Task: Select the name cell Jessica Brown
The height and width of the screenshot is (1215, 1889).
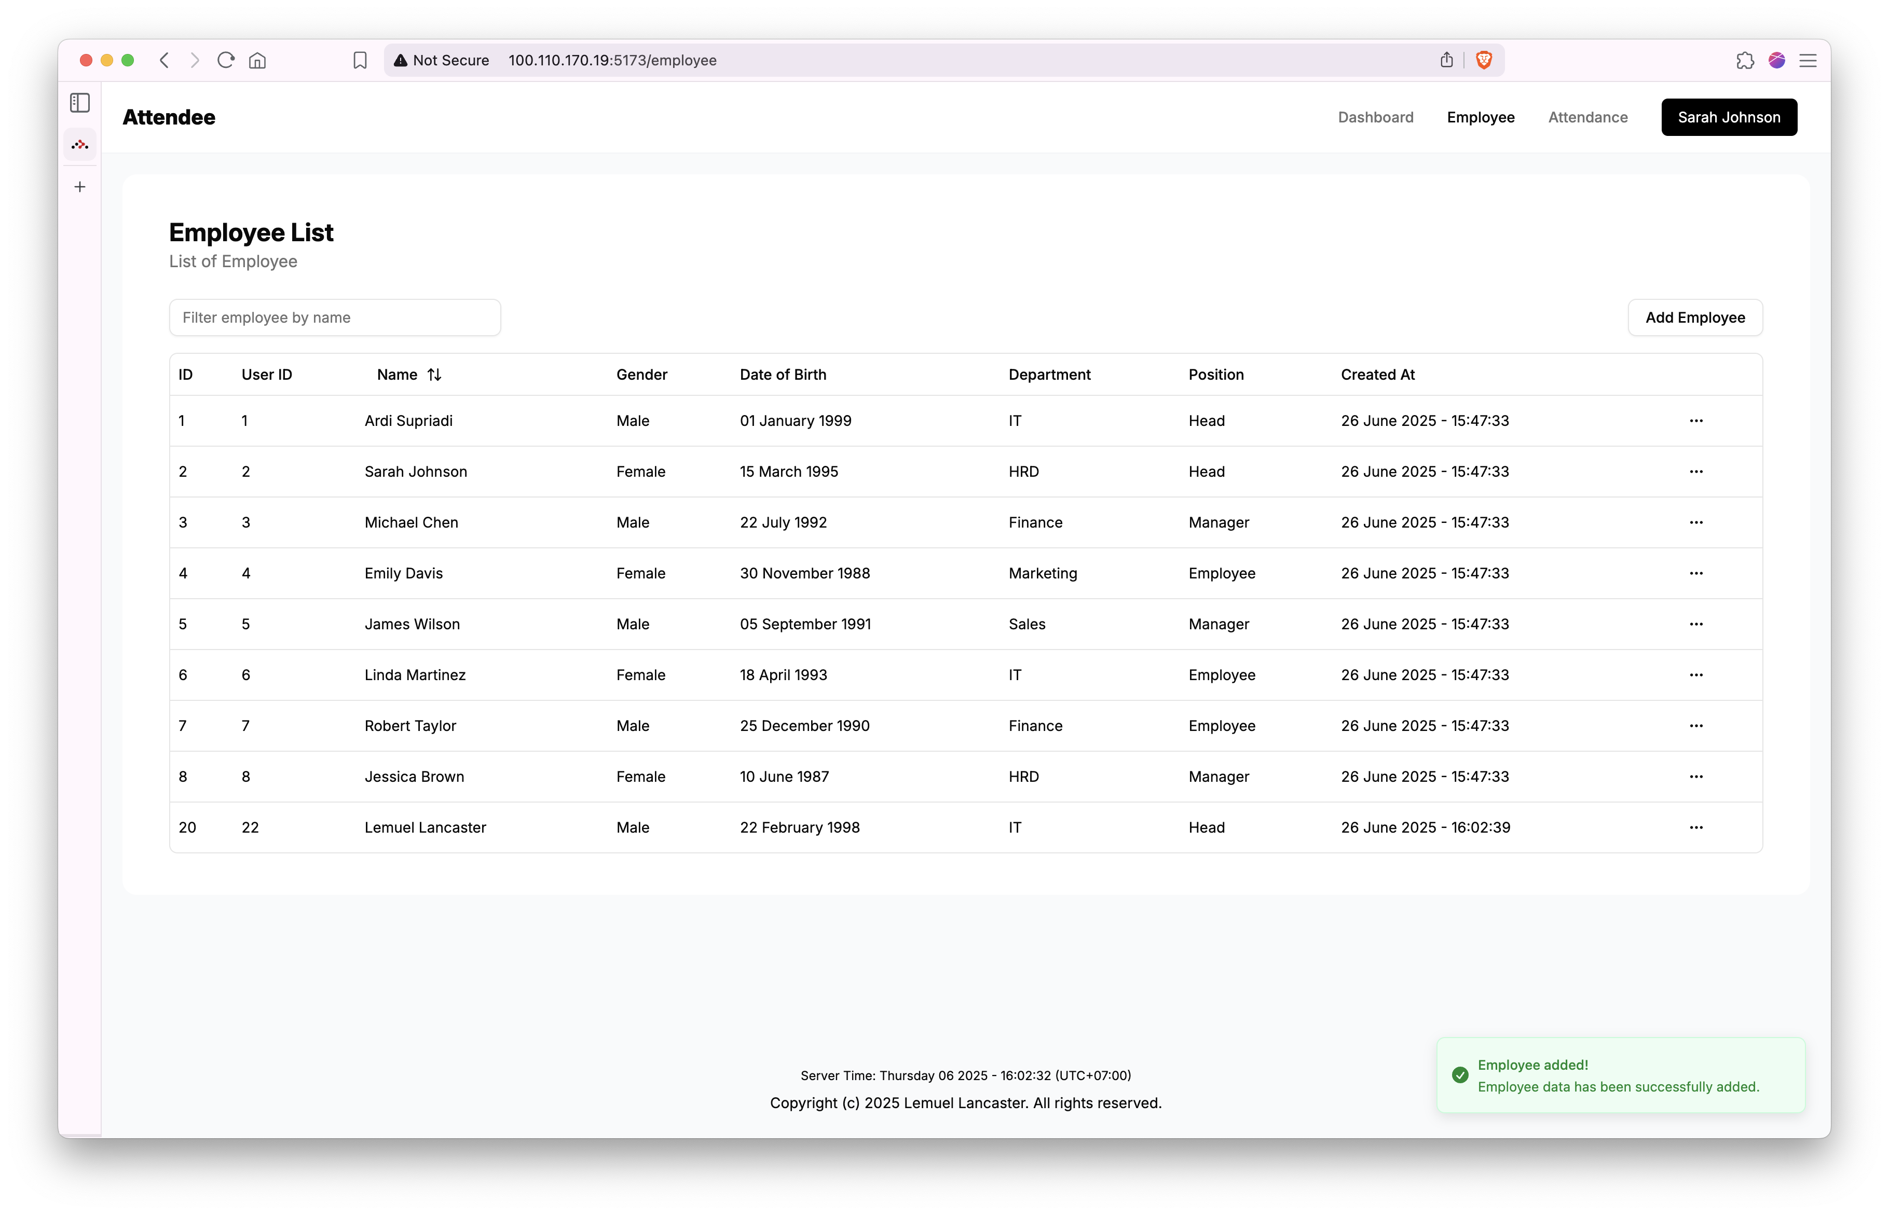Action: tap(414, 777)
